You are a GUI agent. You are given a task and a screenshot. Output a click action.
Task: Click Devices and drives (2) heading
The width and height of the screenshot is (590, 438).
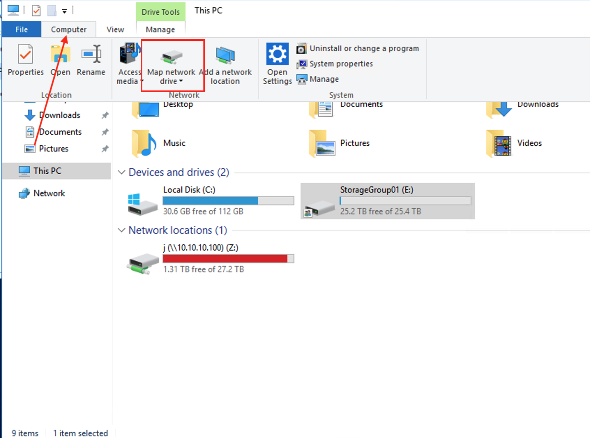[179, 173]
